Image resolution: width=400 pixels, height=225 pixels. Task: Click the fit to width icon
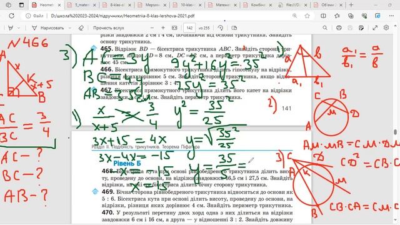click(174, 27)
